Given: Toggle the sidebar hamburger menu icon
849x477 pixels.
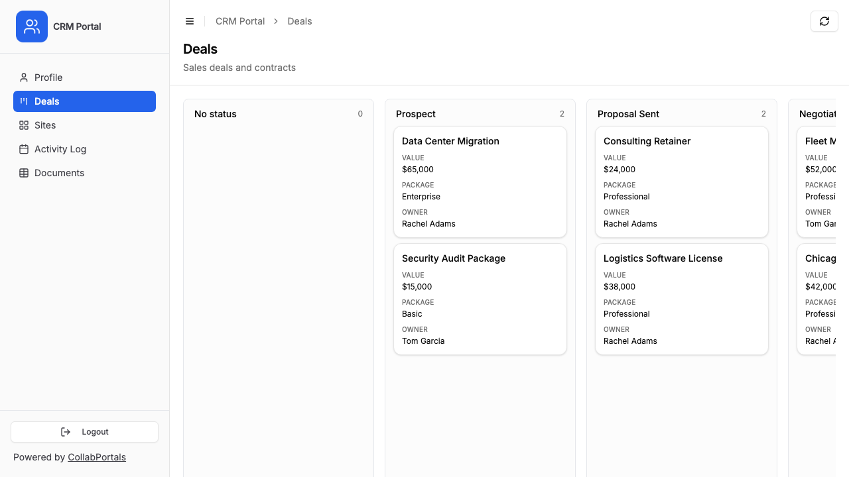Looking at the screenshot, I should tap(190, 21).
